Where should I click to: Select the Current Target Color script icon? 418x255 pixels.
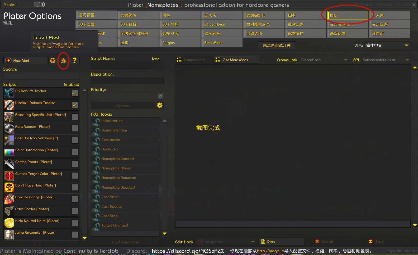coord(9,176)
